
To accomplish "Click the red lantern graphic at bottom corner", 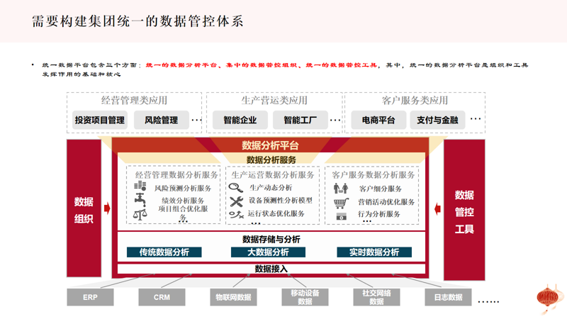I will [549, 298].
